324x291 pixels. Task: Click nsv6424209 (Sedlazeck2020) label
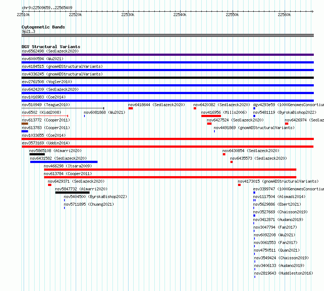[x=50, y=89]
